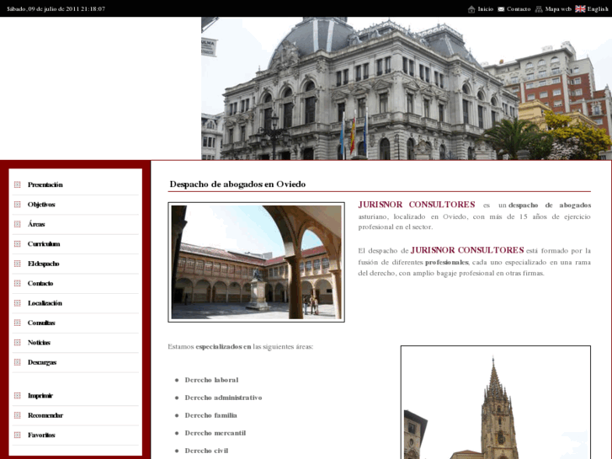The height and width of the screenshot is (459, 612).
Task: Click the Mapa web sitemap icon
Action: (539, 9)
